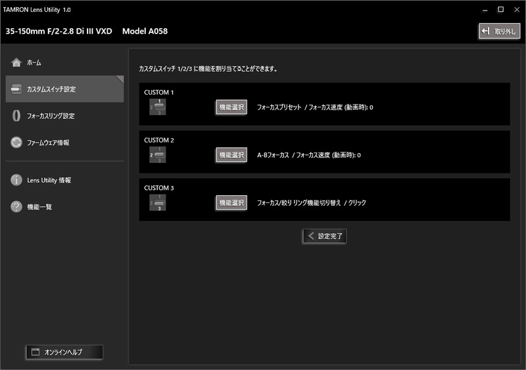This screenshot has width=526, height=370.
Task: Click the CUSTOM 1 heading label
Action: tap(159, 92)
